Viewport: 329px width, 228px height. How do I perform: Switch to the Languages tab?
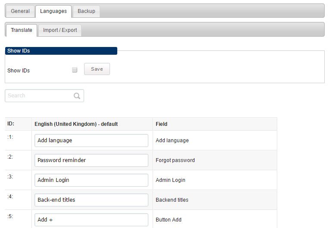53,11
